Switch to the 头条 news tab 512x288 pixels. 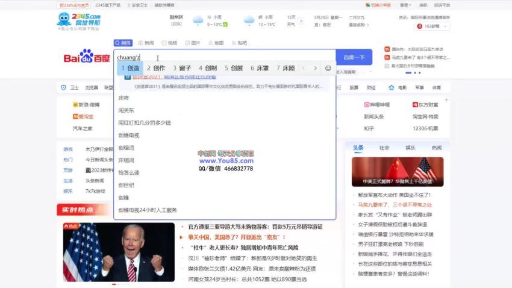(358, 148)
